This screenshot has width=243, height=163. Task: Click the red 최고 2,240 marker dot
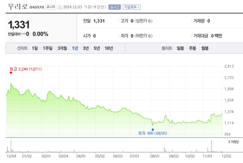click(x=11, y=72)
